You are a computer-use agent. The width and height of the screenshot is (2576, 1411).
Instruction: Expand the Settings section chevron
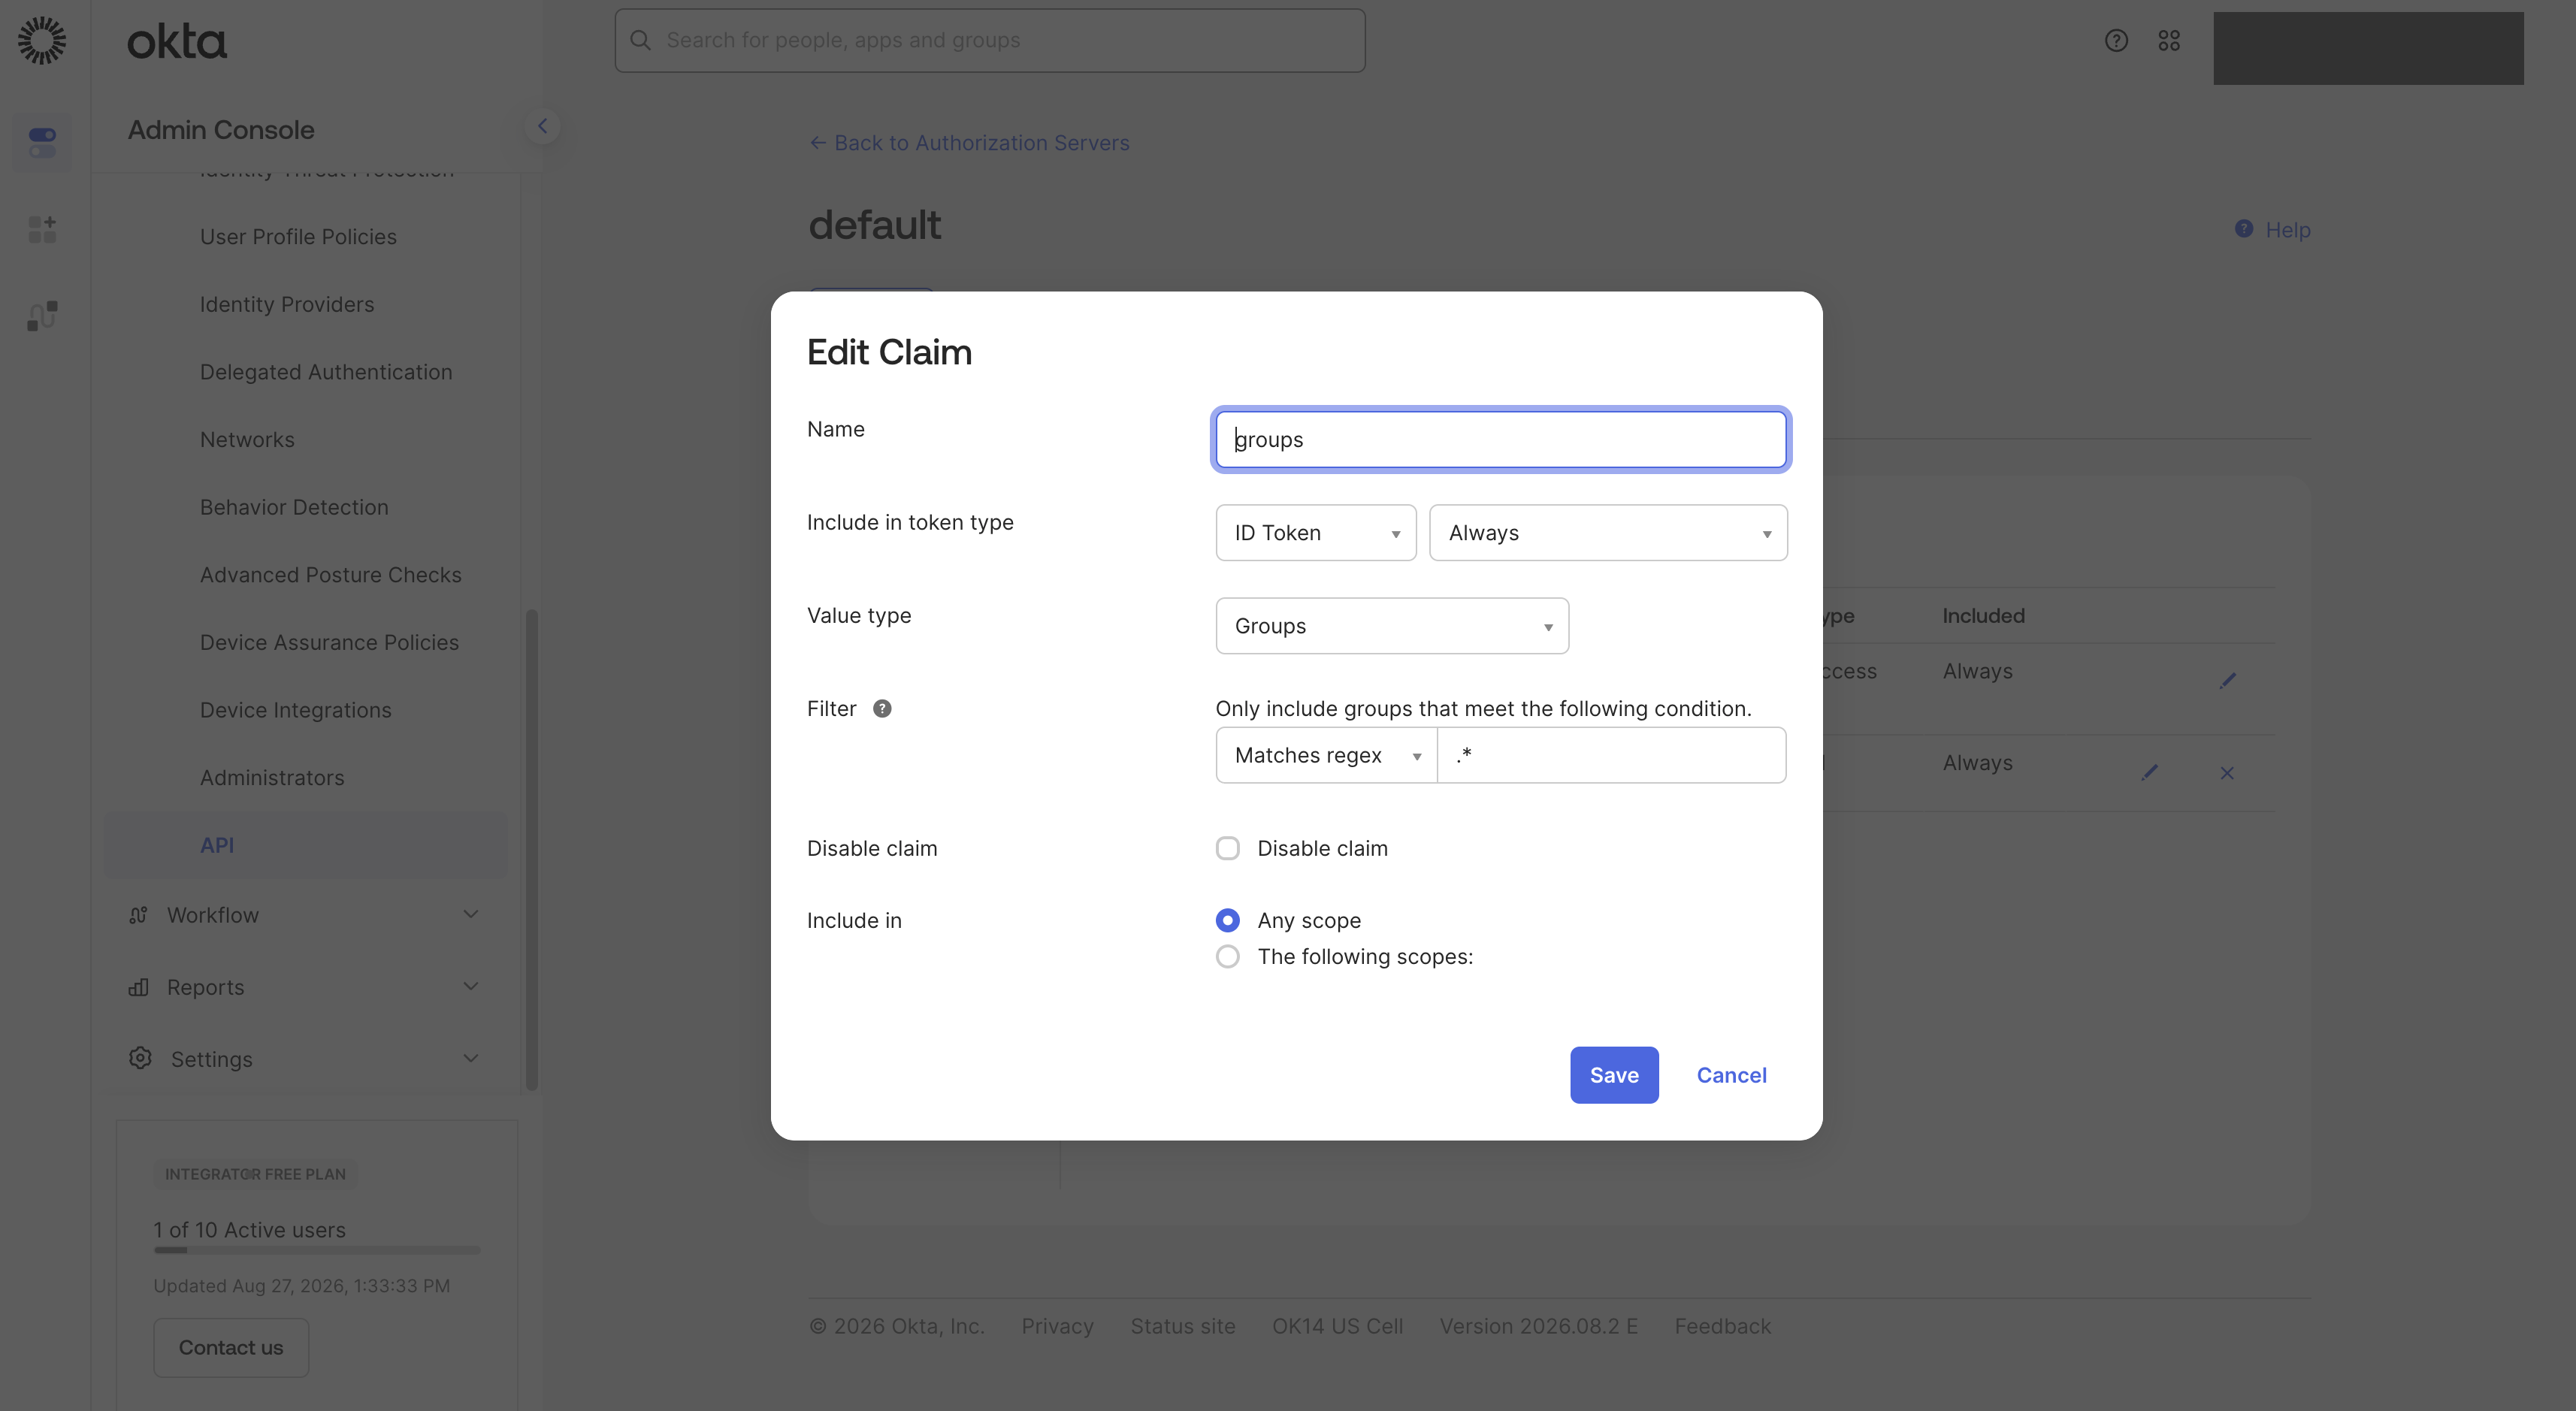[x=470, y=1058]
